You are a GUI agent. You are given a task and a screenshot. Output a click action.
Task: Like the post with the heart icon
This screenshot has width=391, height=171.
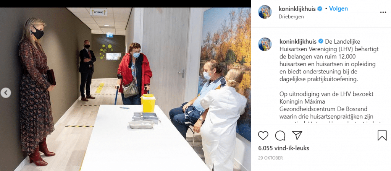tap(263, 135)
